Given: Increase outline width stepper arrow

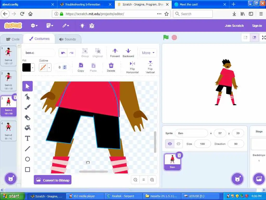Looking at the screenshot, I should (x=64, y=66).
